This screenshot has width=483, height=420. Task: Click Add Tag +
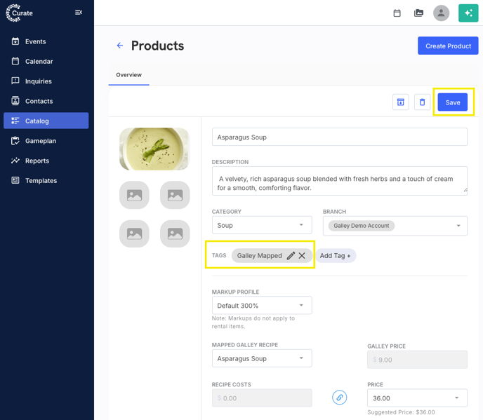tap(335, 256)
